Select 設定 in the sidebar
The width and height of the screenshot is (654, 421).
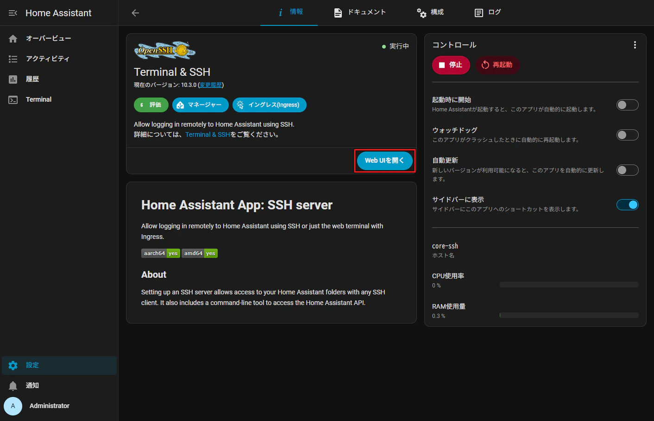click(59, 365)
